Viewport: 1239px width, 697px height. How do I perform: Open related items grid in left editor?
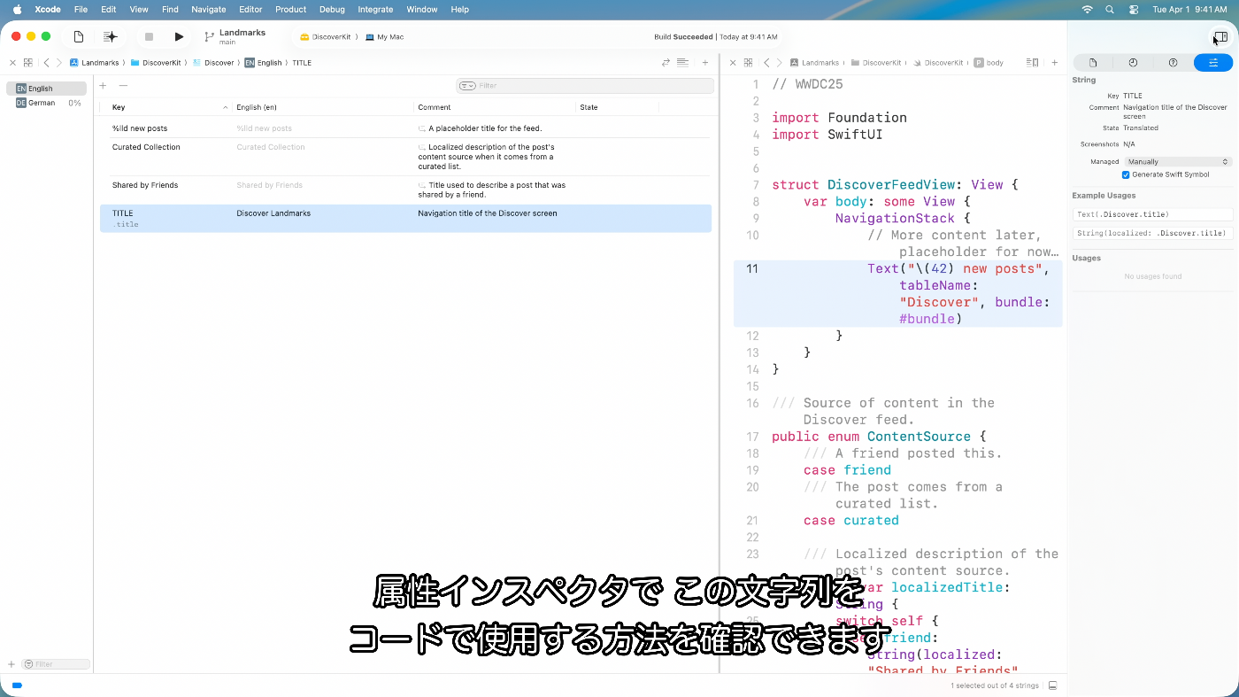[28, 63]
